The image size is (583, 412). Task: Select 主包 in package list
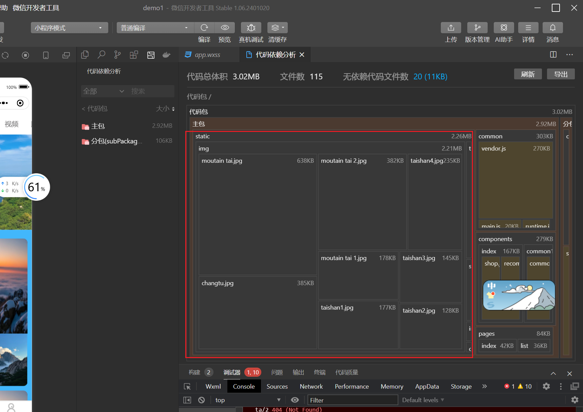(128, 126)
